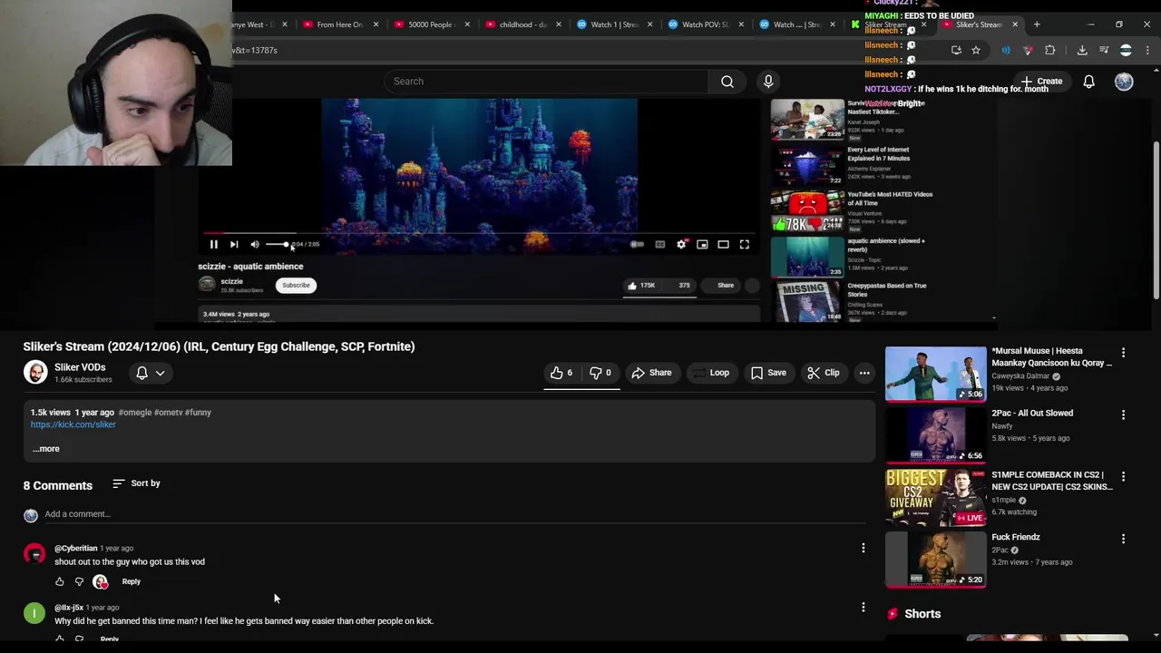Open more actions menu beside Clip

coord(864,373)
